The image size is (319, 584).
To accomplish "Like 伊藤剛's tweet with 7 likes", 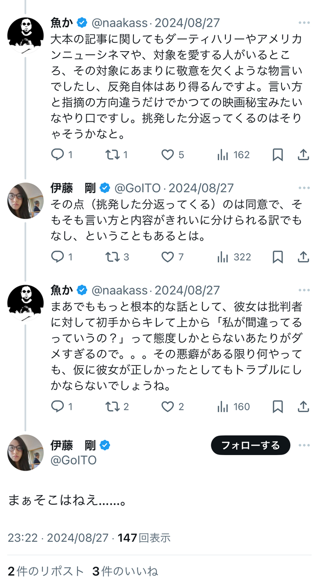I will (168, 256).
